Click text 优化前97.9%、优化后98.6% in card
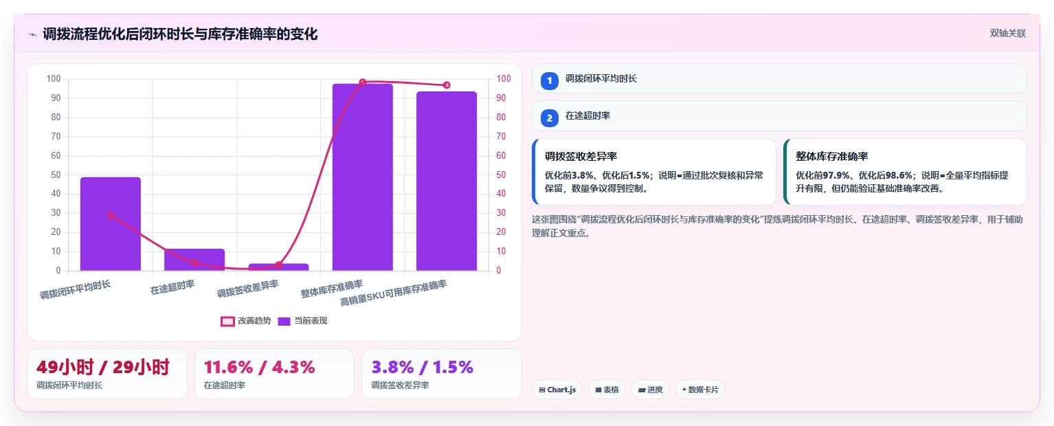Screen dimensions: 1054x426 tap(853, 175)
